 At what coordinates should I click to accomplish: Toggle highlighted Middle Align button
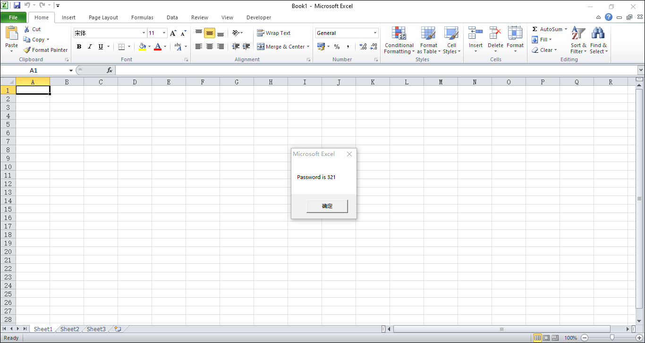[x=210, y=33]
